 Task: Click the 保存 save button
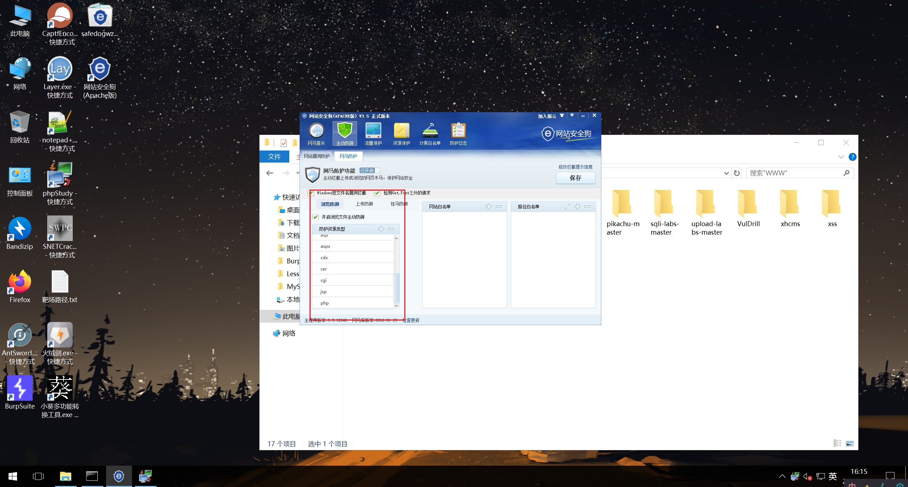[x=575, y=178]
